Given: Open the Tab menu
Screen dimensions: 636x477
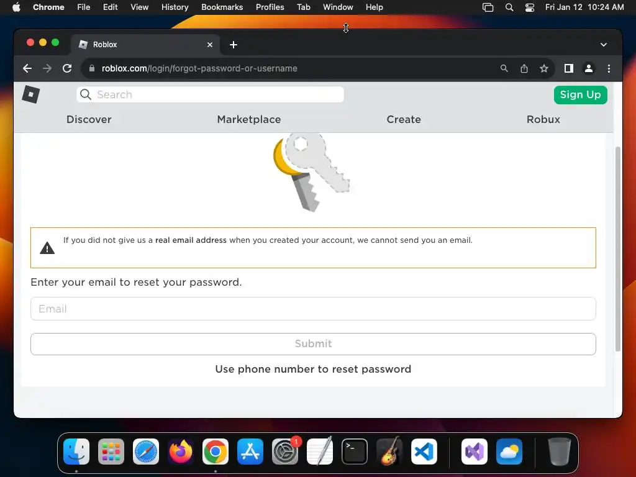Looking at the screenshot, I should coord(303,7).
